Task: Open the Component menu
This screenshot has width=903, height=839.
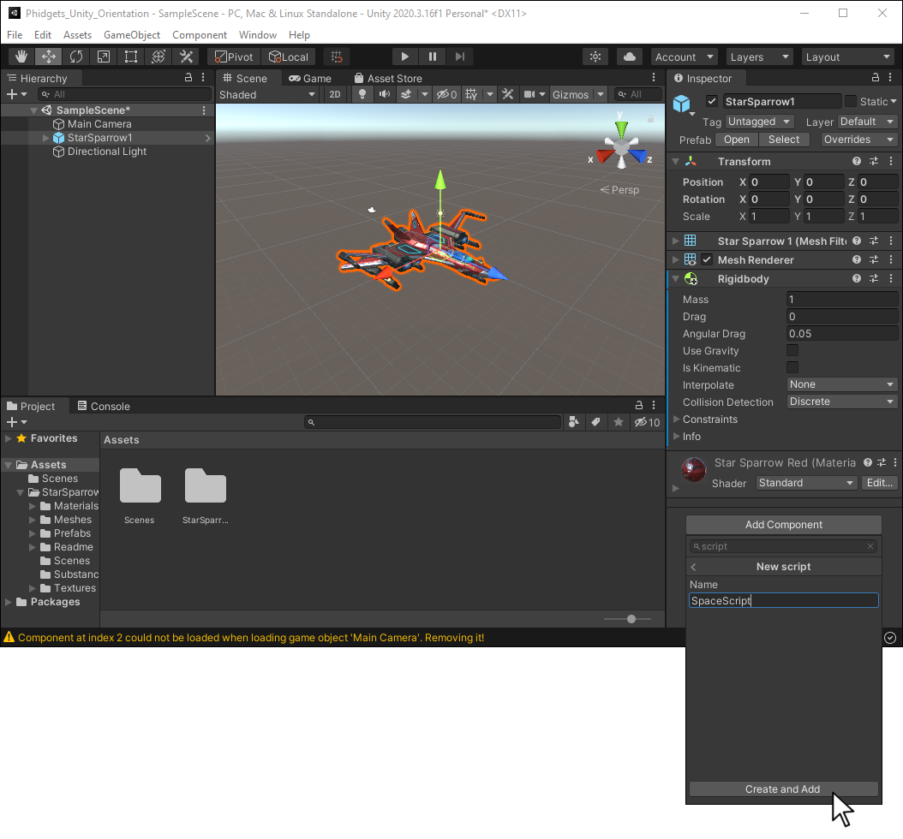Action: click(x=200, y=34)
